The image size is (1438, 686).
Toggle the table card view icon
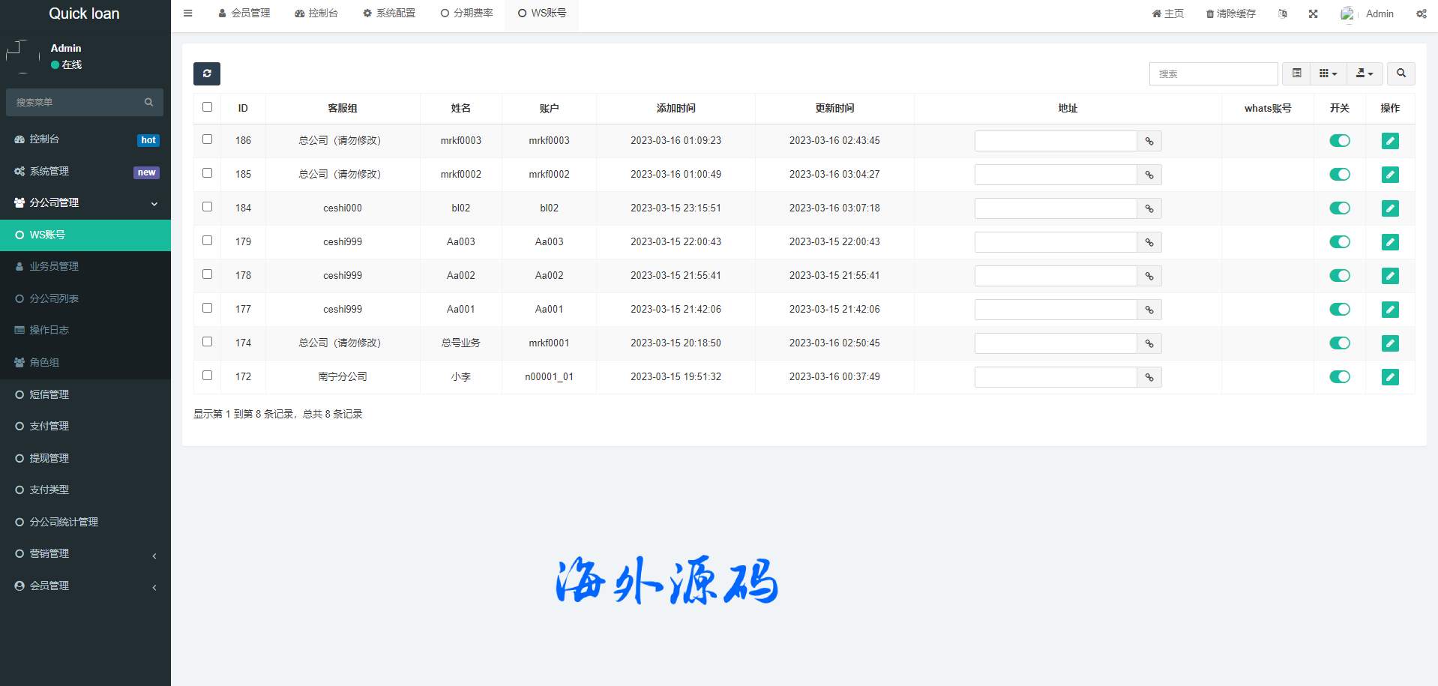(1296, 73)
